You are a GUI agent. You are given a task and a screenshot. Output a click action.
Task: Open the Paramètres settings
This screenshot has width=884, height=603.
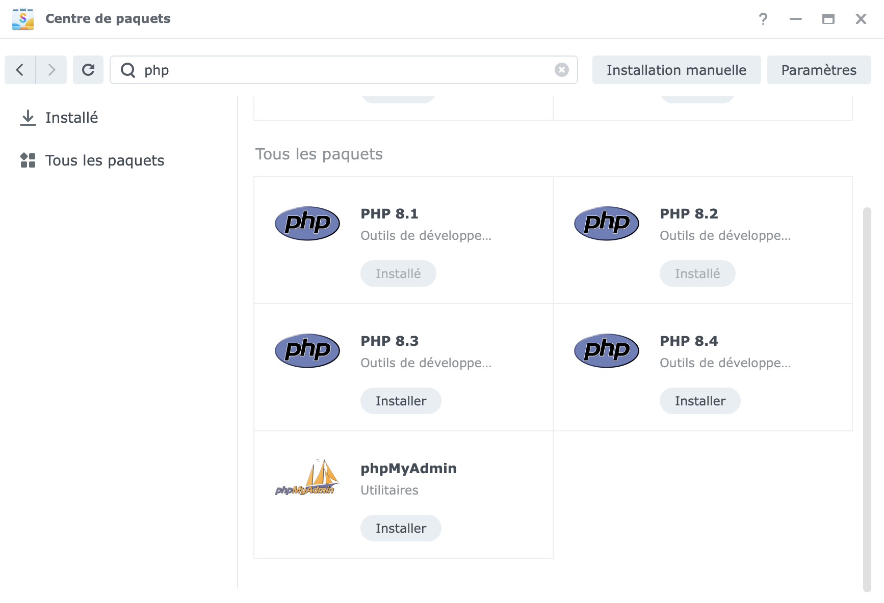point(819,70)
